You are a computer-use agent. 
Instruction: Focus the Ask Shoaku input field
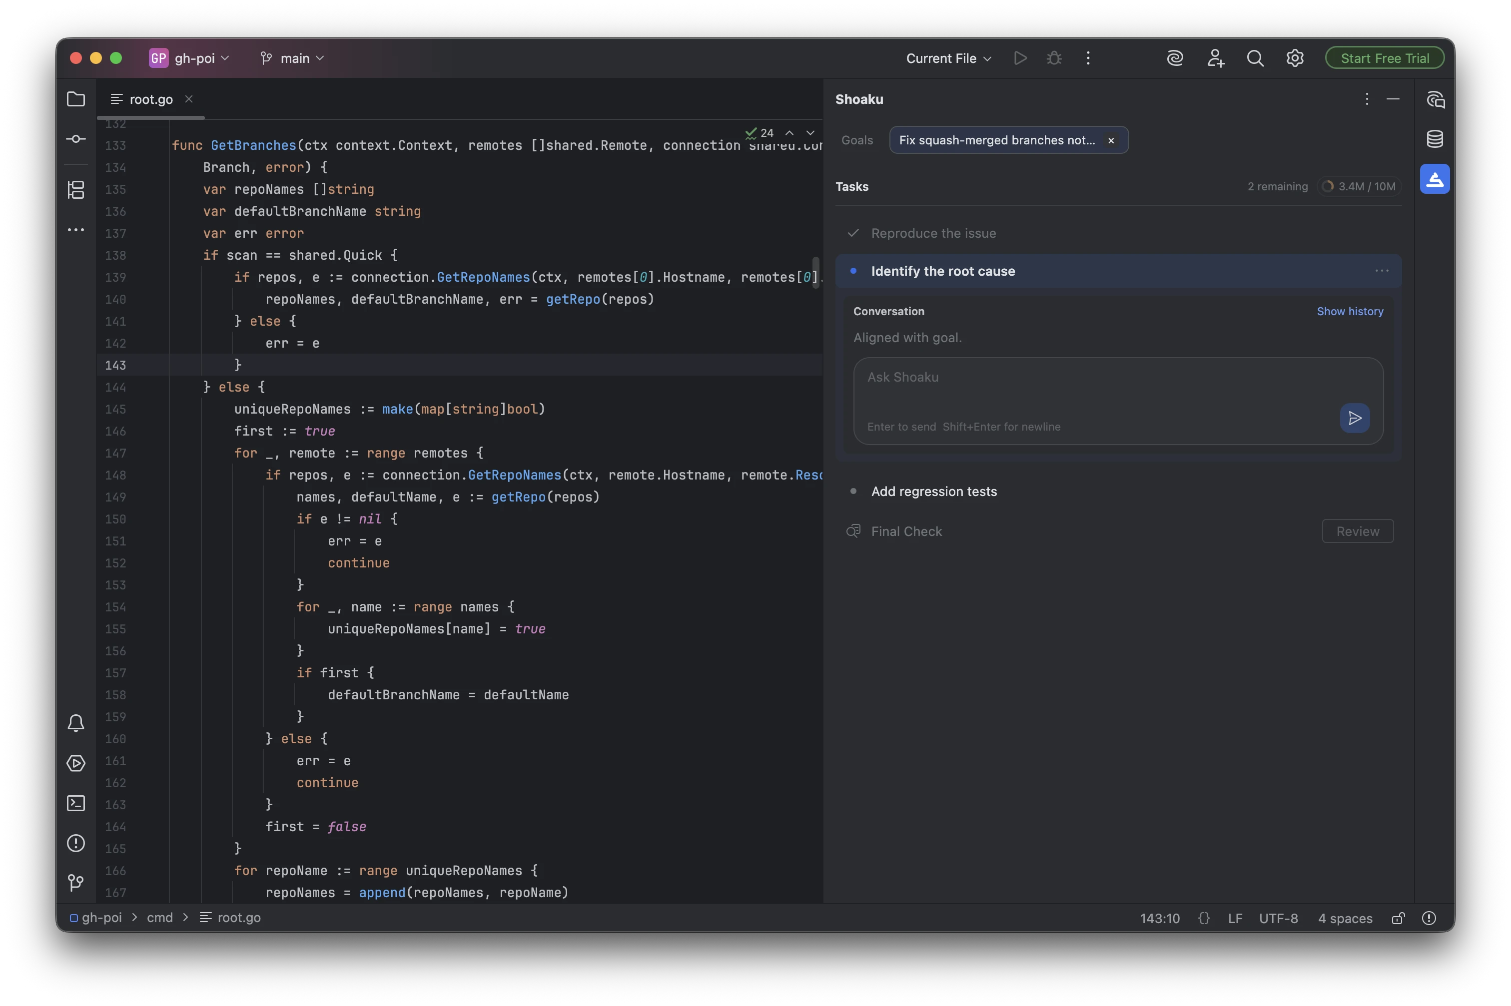coord(1118,401)
